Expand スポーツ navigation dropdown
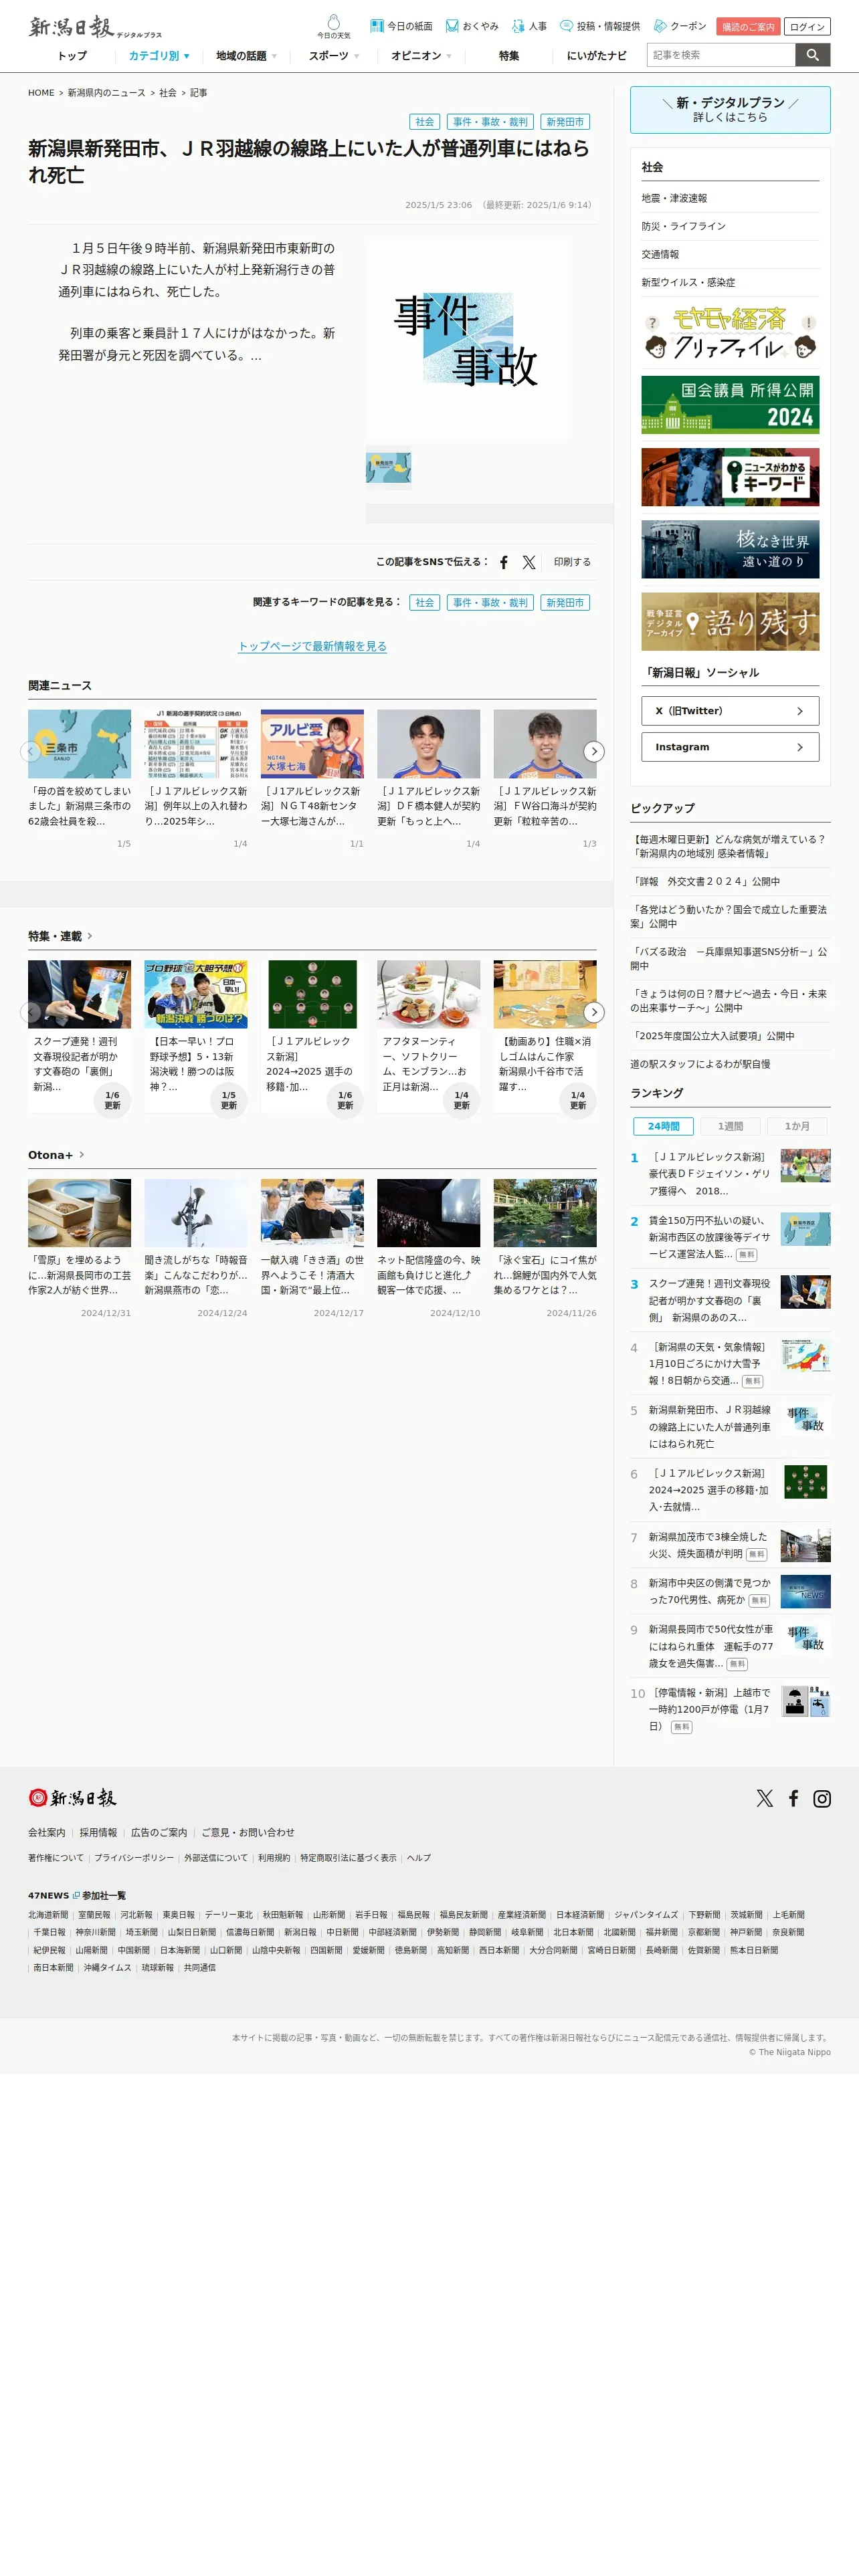 [x=334, y=56]
